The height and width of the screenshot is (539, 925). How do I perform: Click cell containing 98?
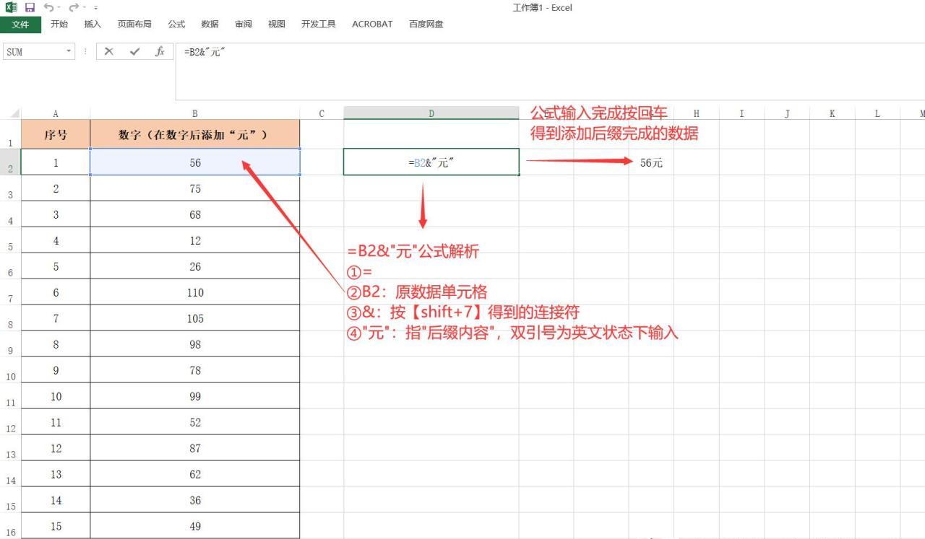(195, 344)
